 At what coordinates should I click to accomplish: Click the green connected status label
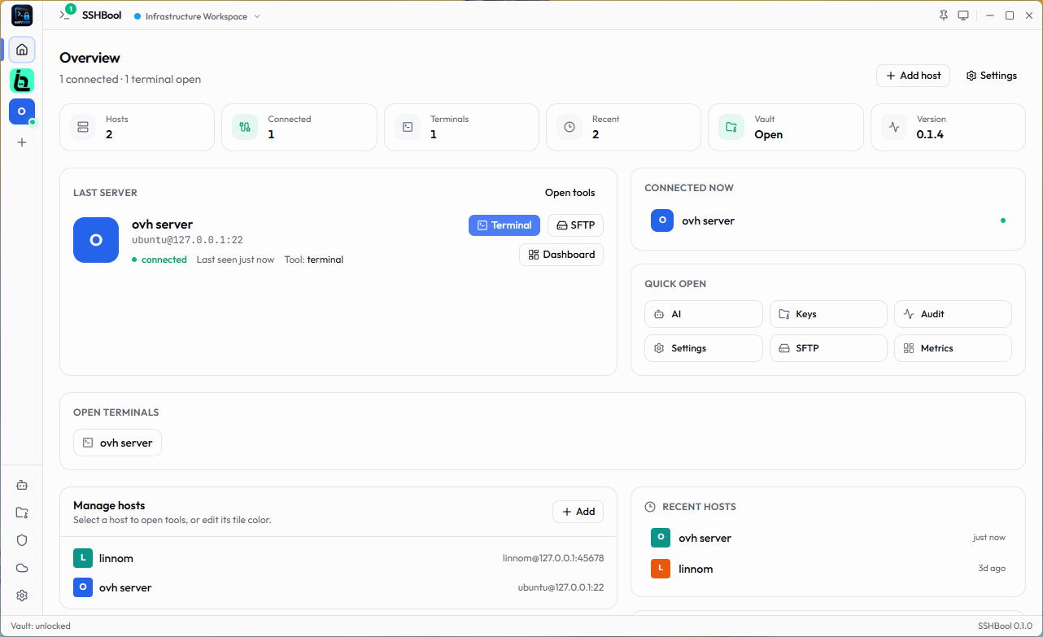pos(159,260)
